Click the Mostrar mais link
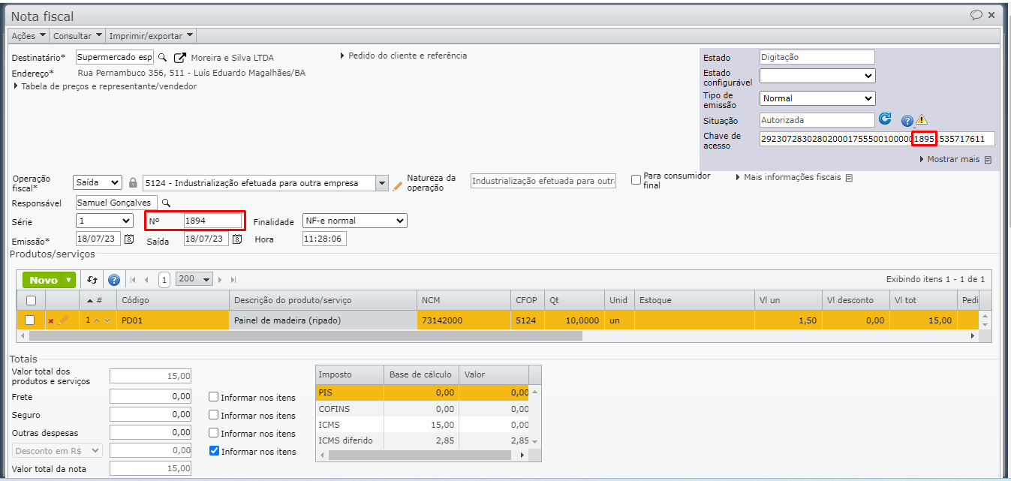The image size is (1011, 481). (x=954, y=159)
